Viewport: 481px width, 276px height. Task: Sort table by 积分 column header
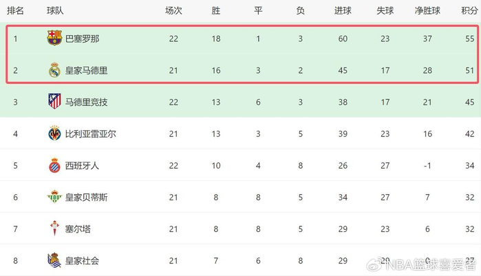[x=471, y=10]
